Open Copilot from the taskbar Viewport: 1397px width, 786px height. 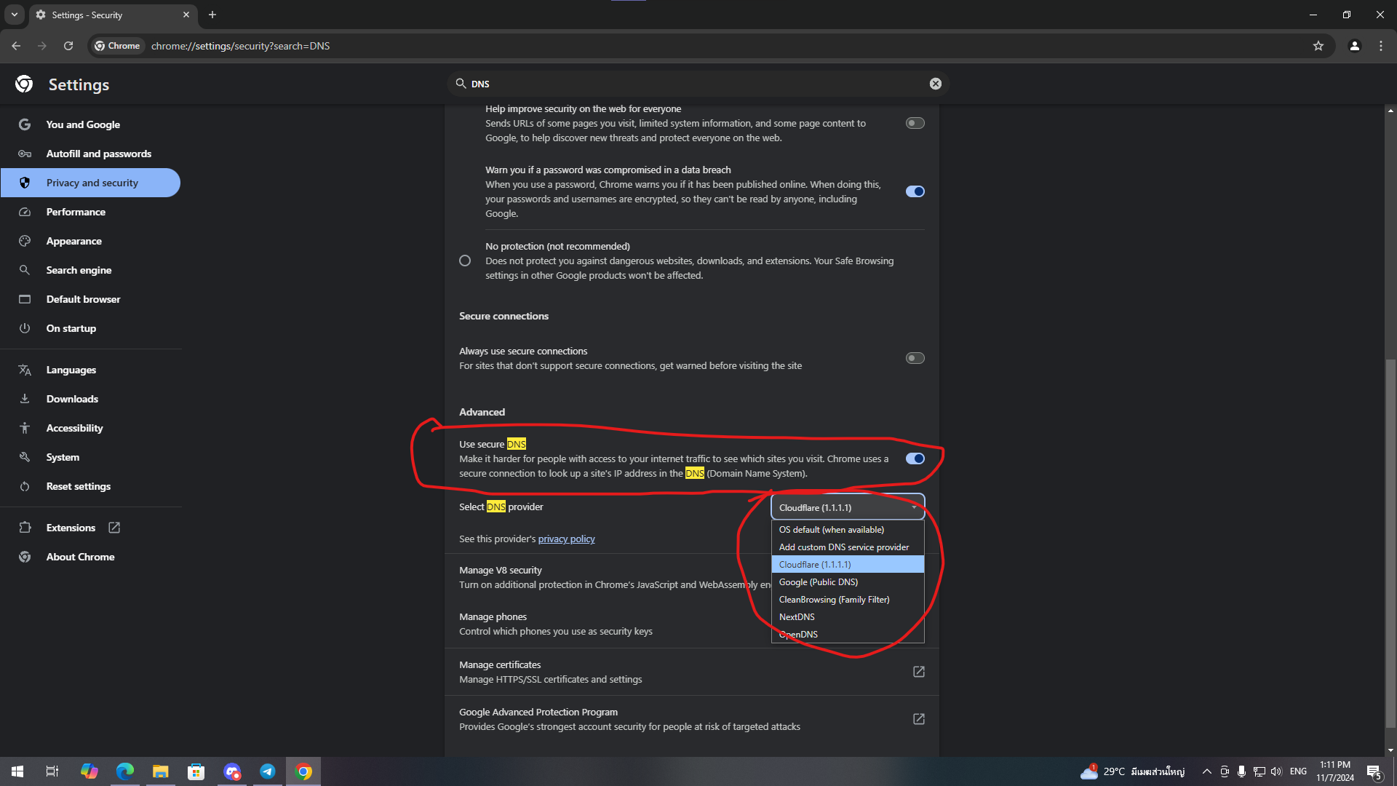[x=89, y=771]
